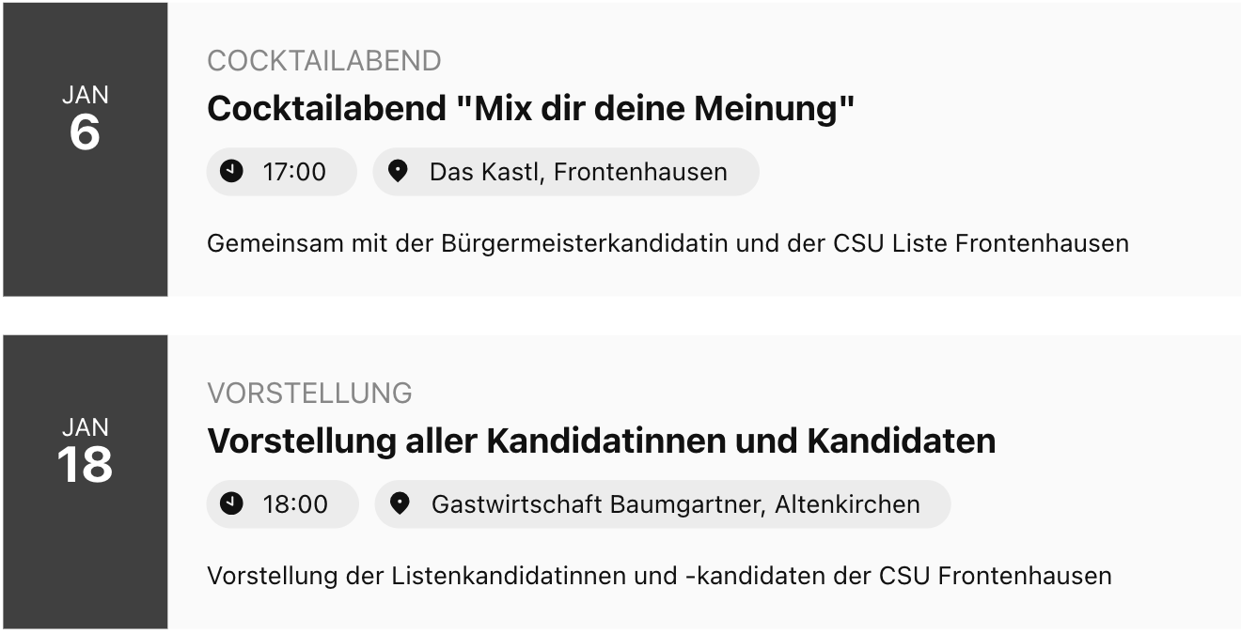Viewport: 1241px width, 634px height.
Task: Click empty space right of the Altenkirchen location pill
Action: (1081, 504)
